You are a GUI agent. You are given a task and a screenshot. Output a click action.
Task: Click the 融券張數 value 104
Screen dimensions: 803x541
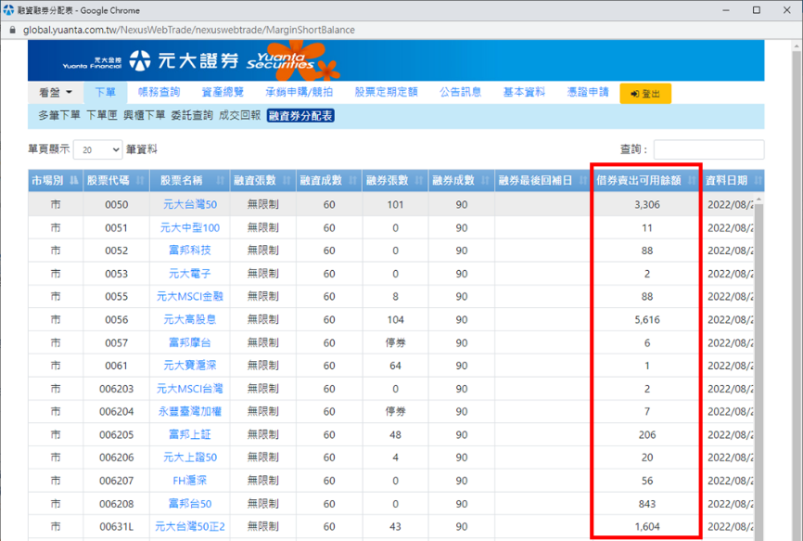click(395, 319)
